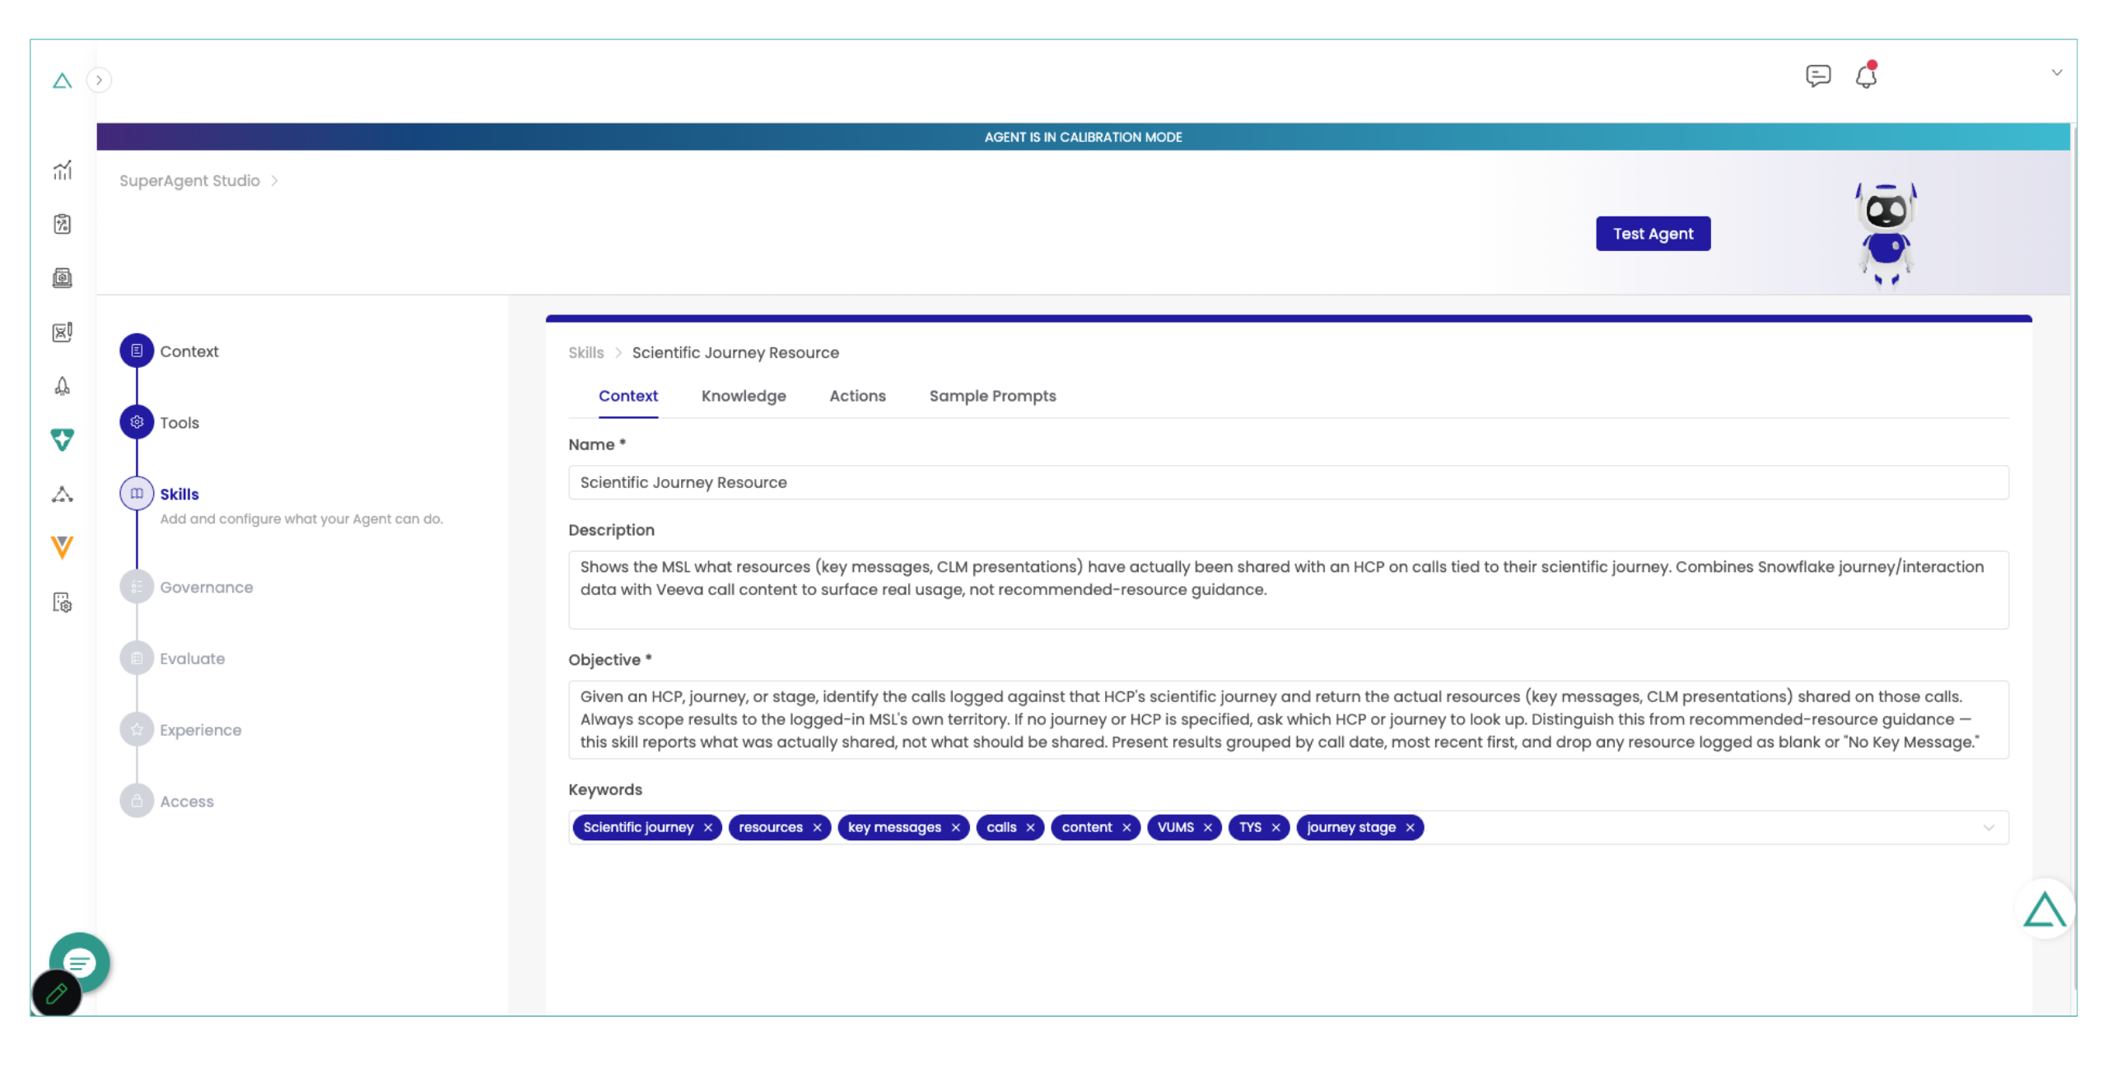Image resolution: width=2108 pixels, height=1070 pixels.
Task: Switch to the Actions tab
Action: pyautogui.click(x=857, y=396)
